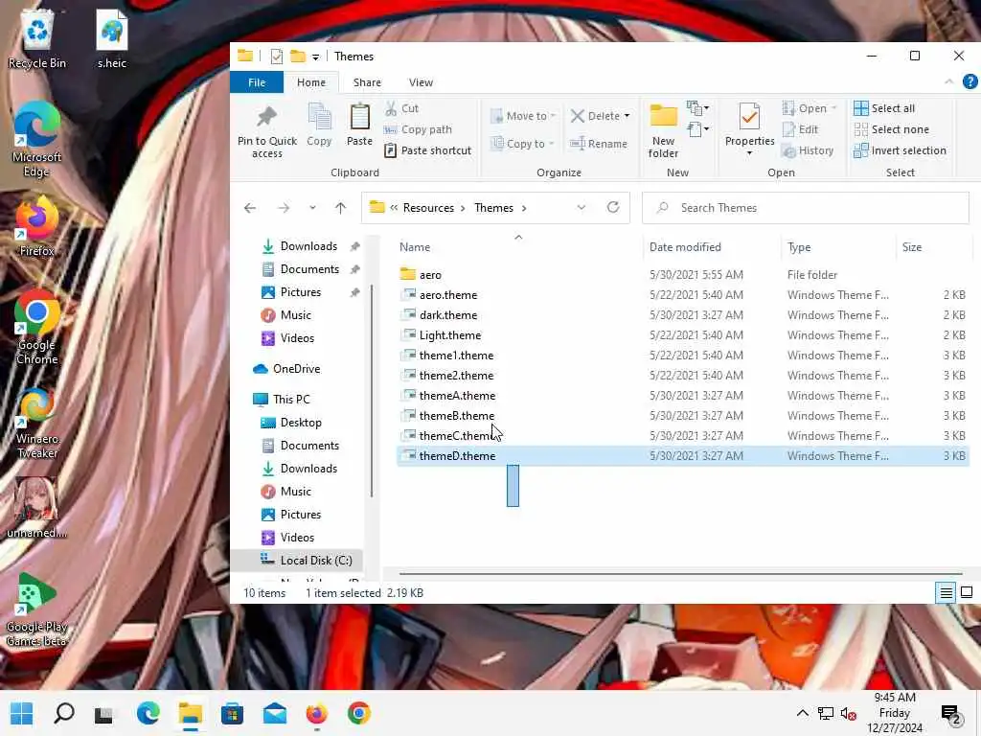
Task: Expand the Delete options arrow
Action: pyautogui.click(x=627, y=116)
